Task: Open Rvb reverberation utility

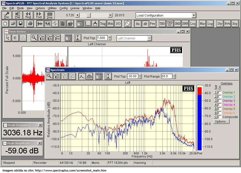Action: click(227, 24)
